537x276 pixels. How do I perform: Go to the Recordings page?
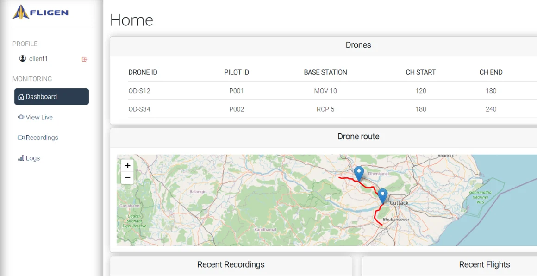coord(42,138)
